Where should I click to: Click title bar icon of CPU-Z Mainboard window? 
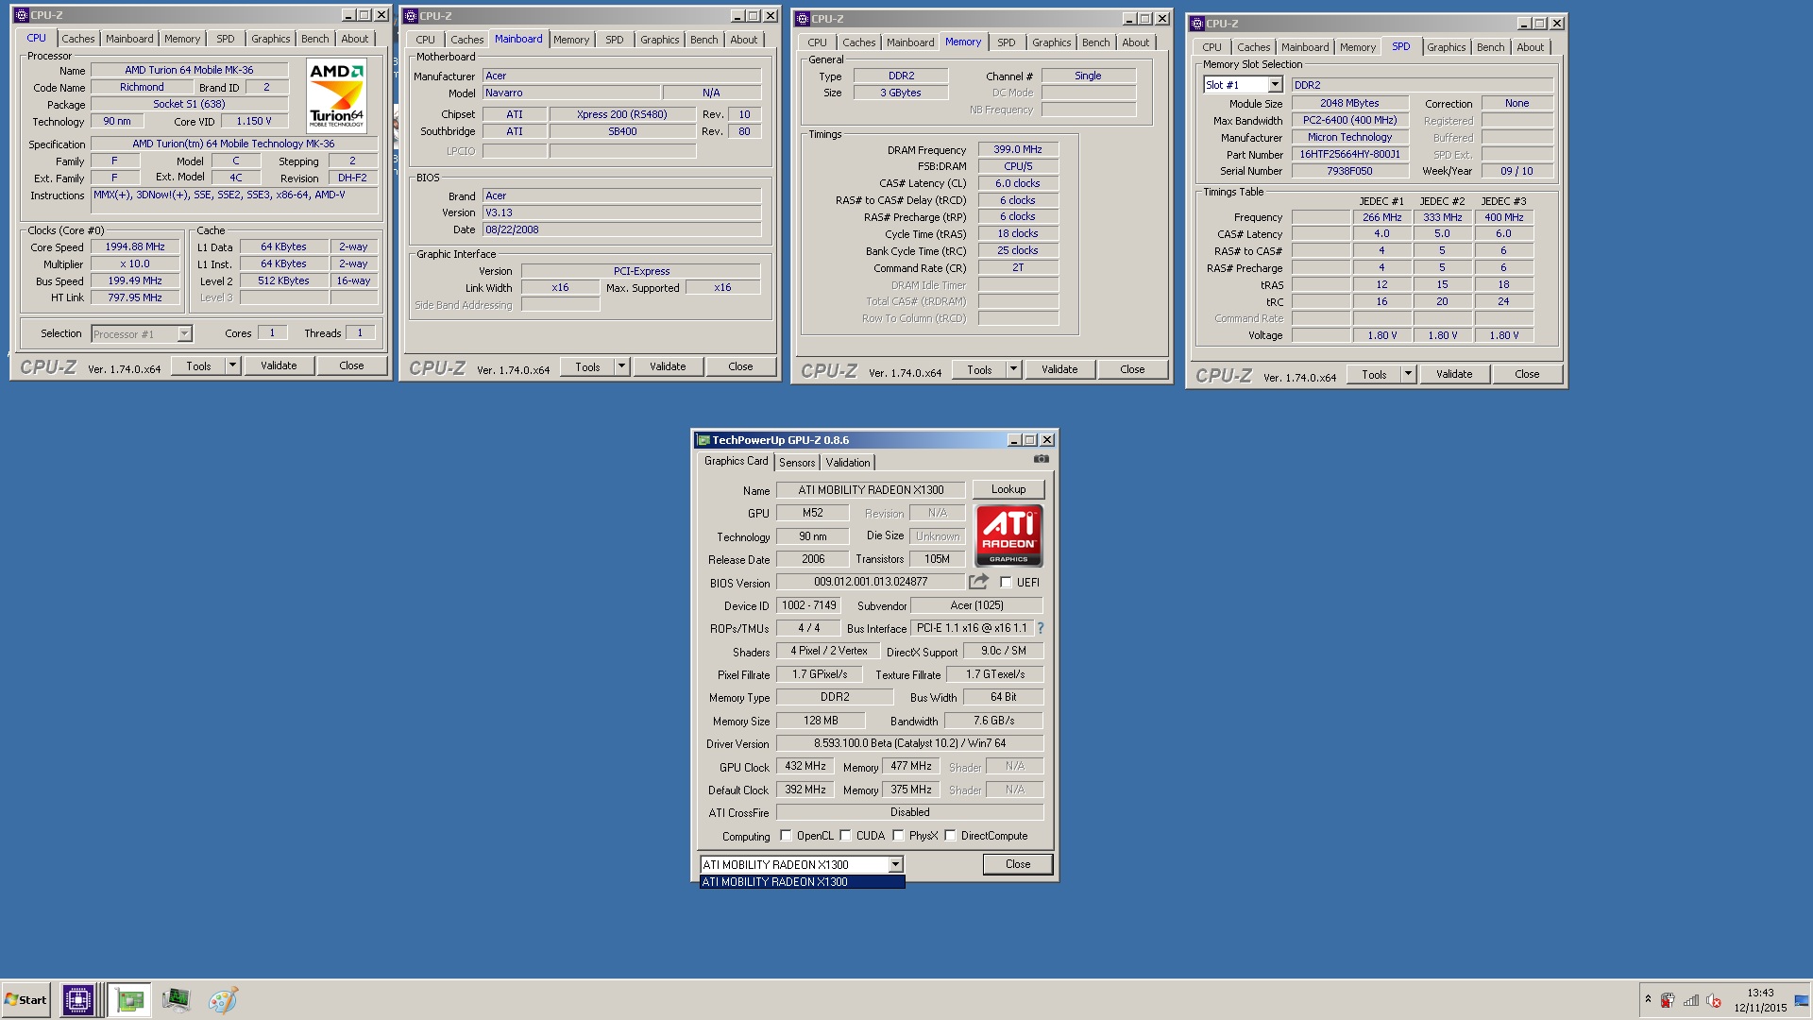[x=411, y=16]
